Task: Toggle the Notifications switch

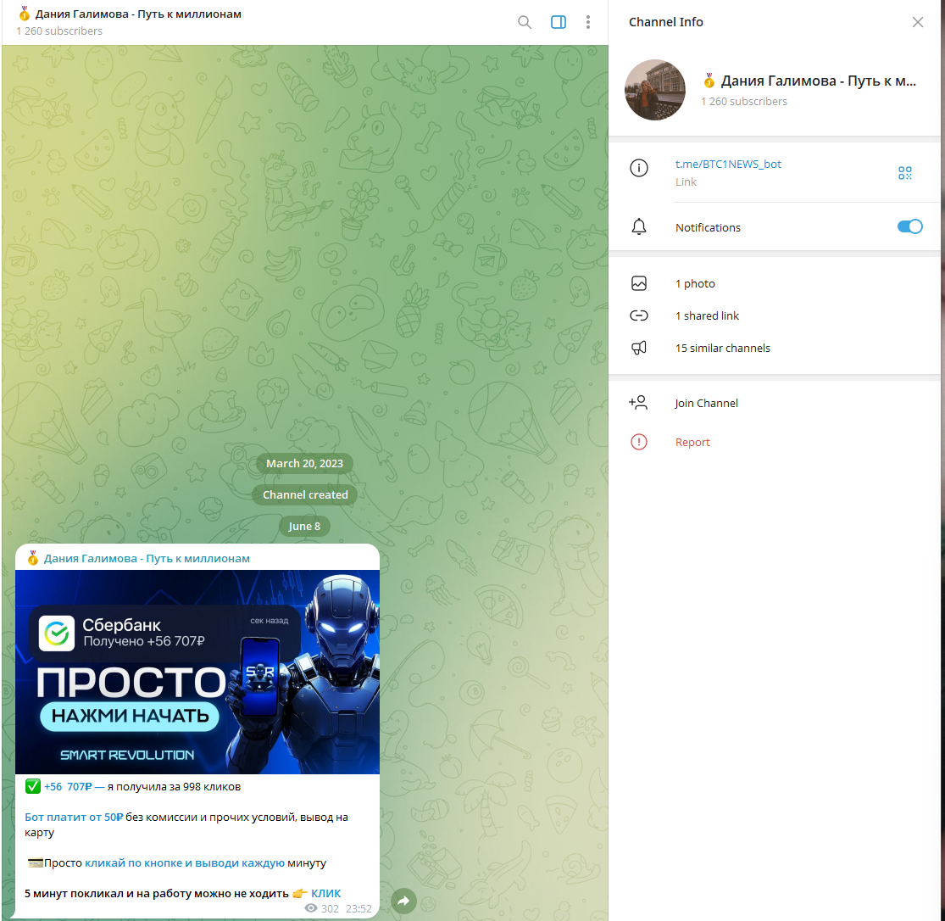Action: pyautogui.click(x=909, y=226)
